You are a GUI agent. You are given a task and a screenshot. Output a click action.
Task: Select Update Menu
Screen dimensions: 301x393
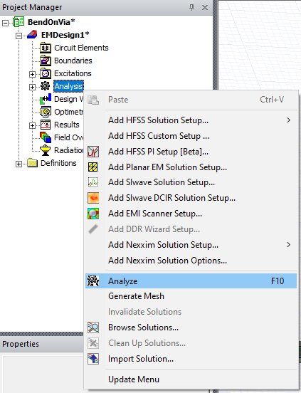pos(191,379)
